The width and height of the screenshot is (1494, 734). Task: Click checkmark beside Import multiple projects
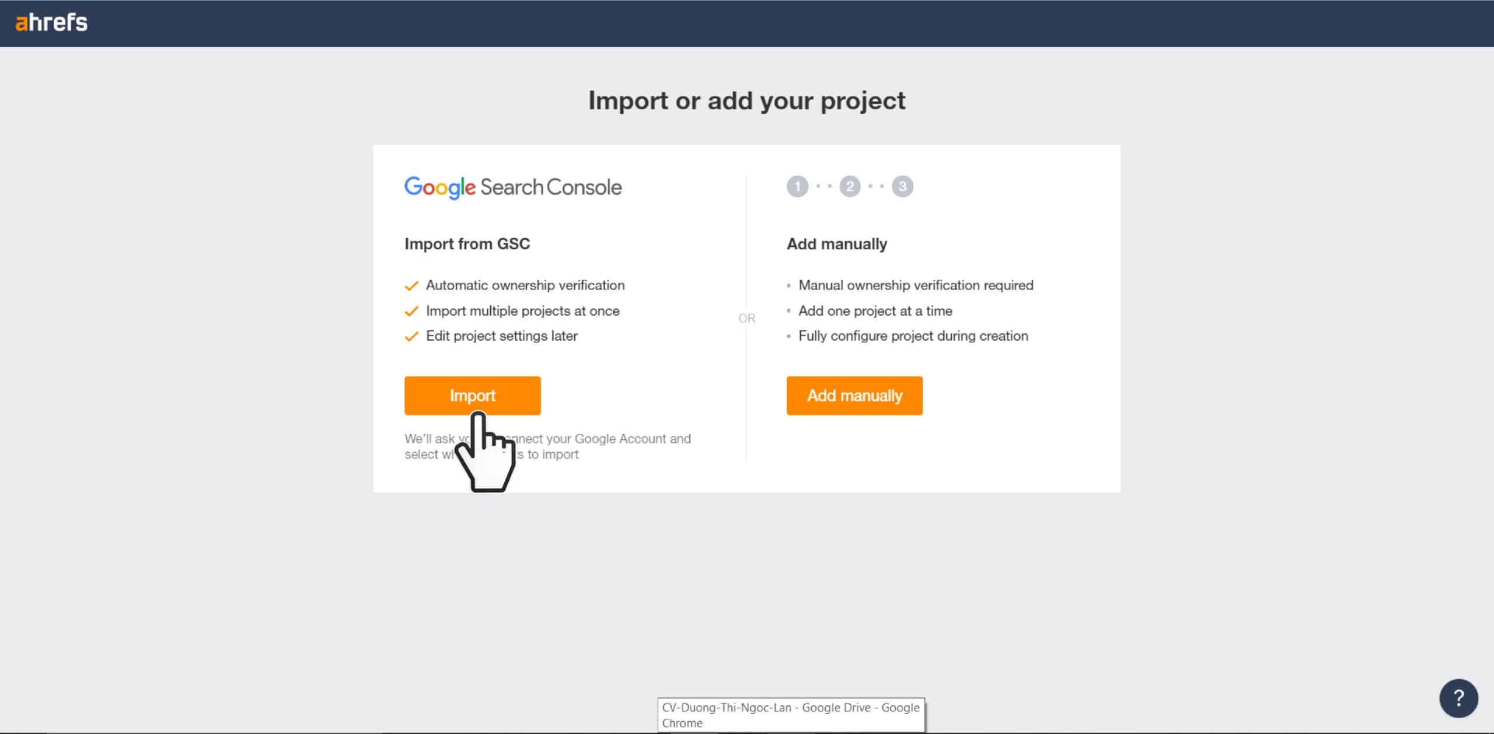(x=411, y=311)
